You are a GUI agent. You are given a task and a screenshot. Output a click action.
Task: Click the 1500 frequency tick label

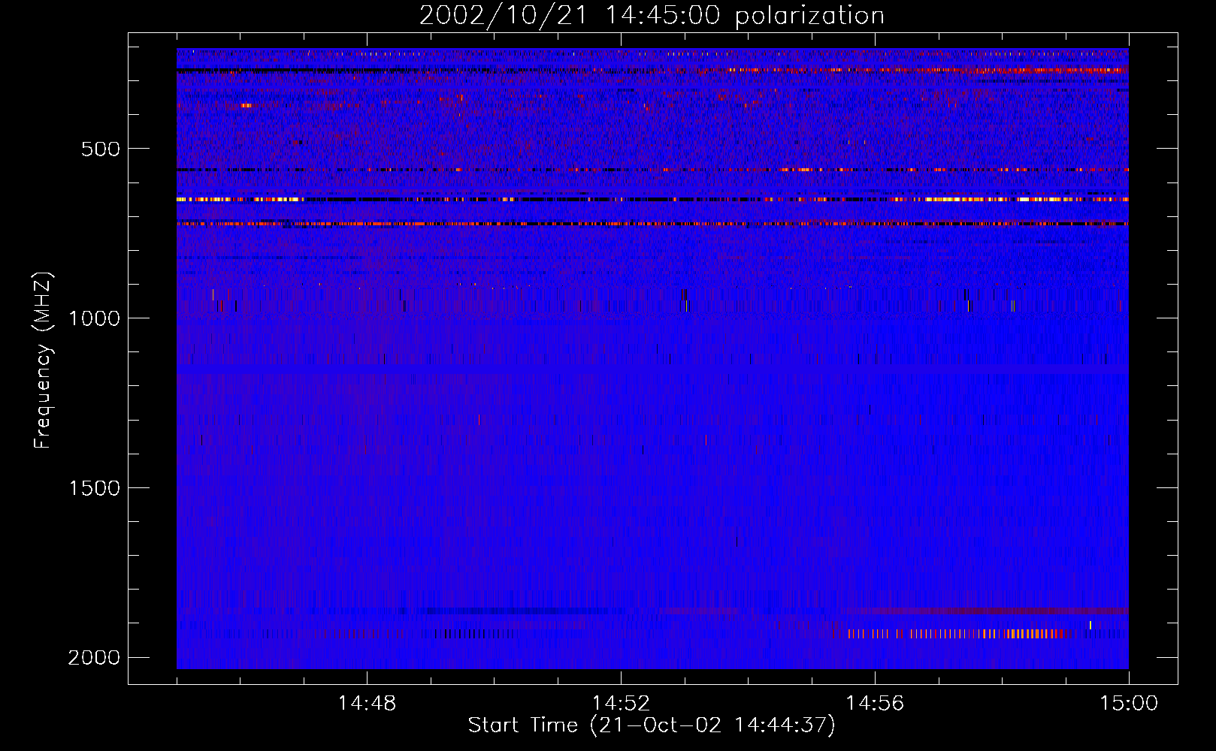(x=94, y=488)
